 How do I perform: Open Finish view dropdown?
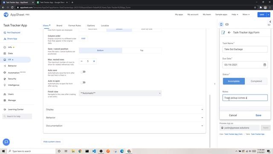[120, 93]
